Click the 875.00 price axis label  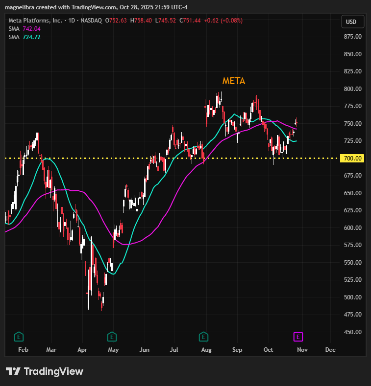353,37
